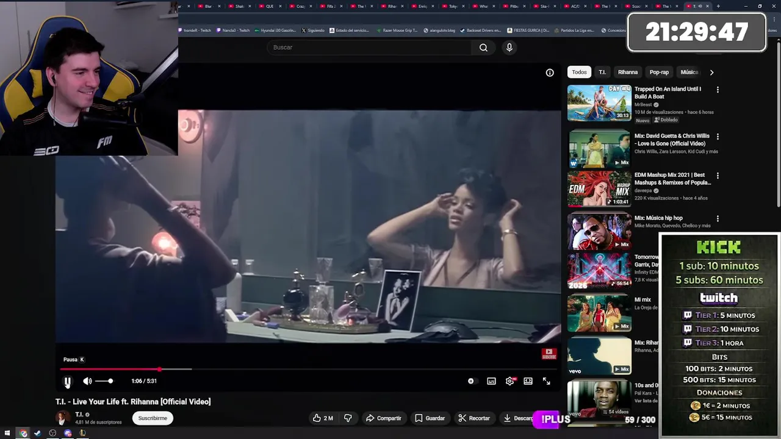Open the Mi mix thumbnail
Screen dimensions: 781x439
599,313
